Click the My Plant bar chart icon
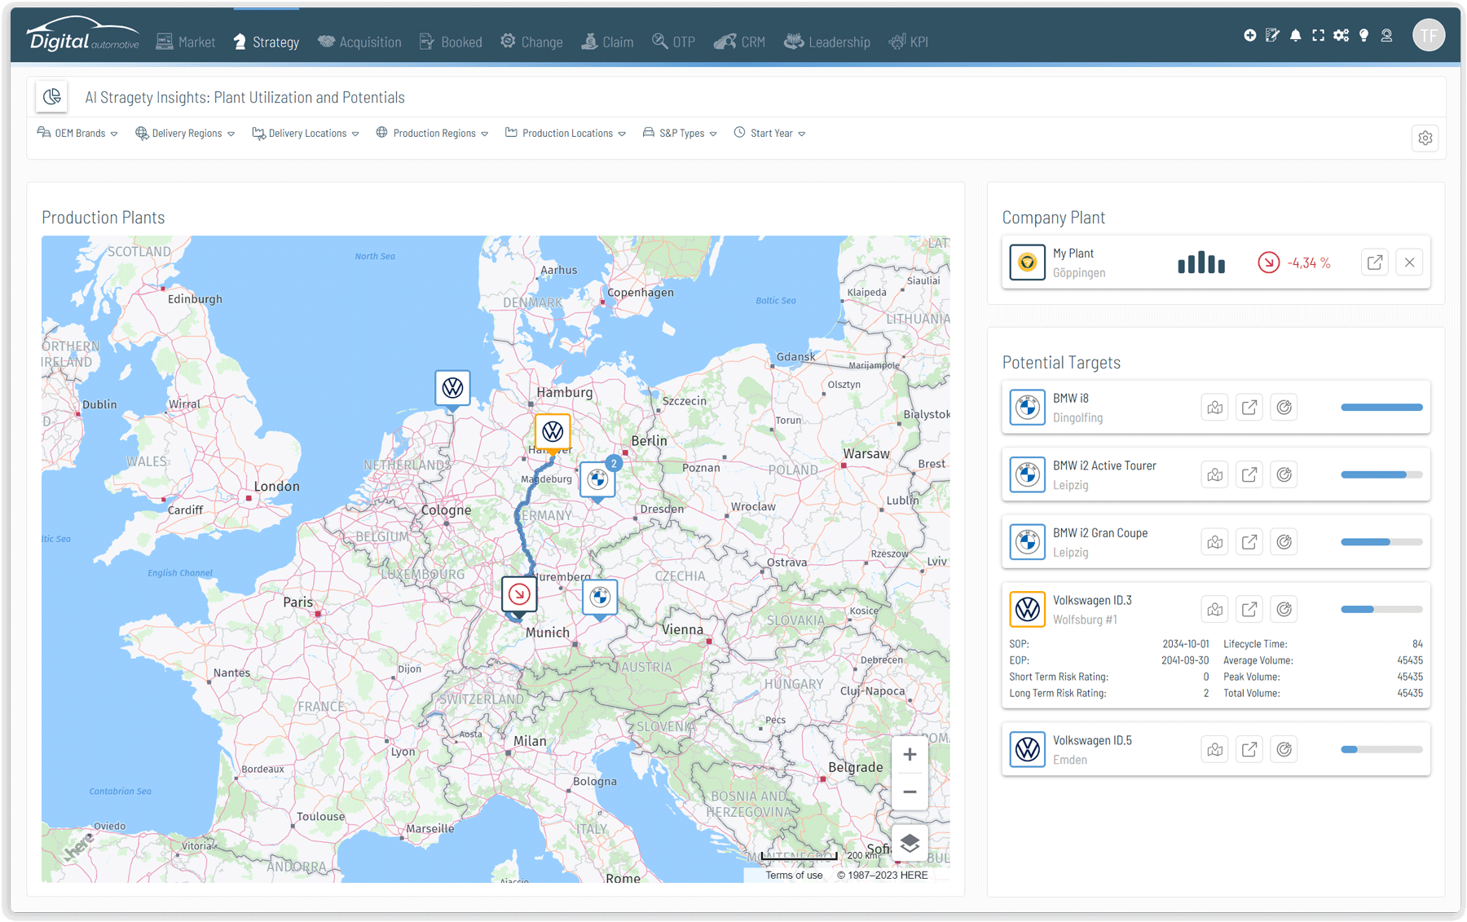 tap(1201, 262)
